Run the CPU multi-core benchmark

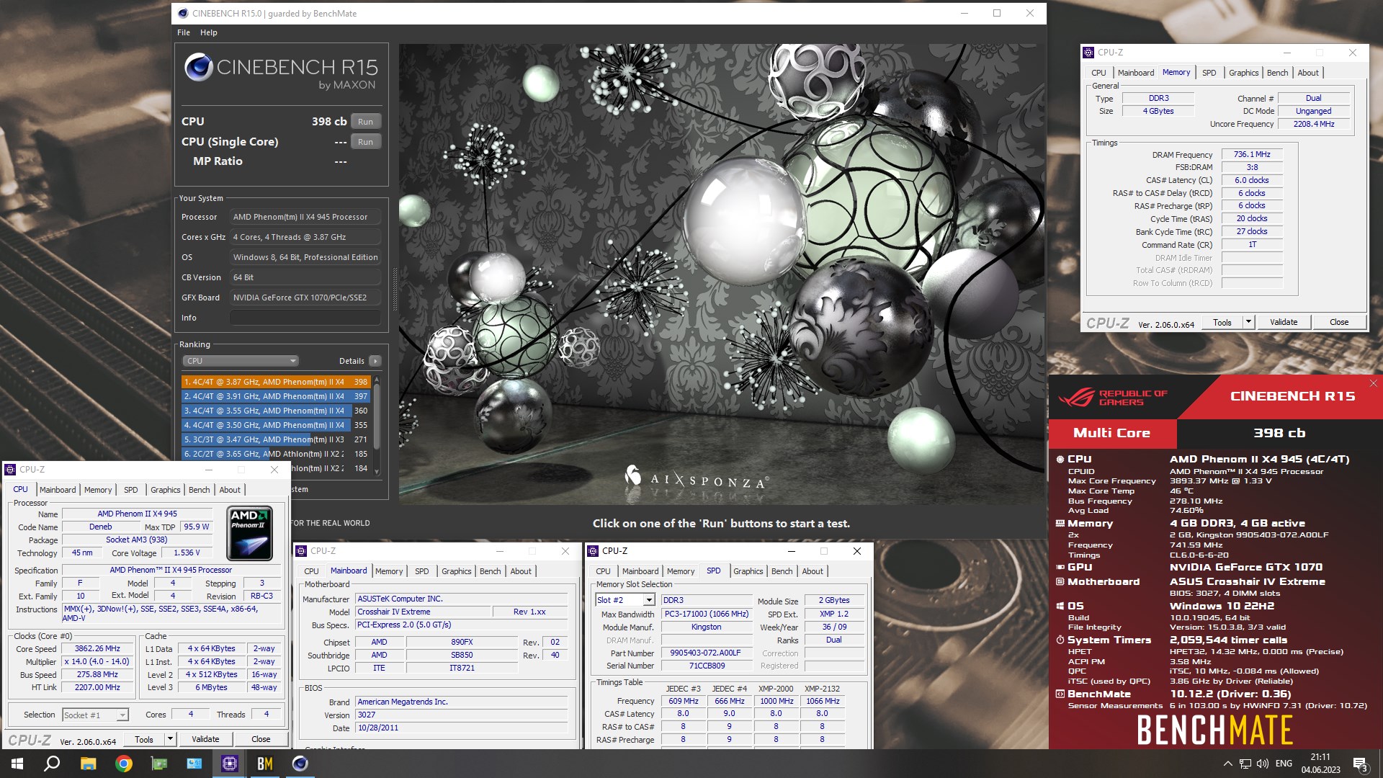point(365,122)
